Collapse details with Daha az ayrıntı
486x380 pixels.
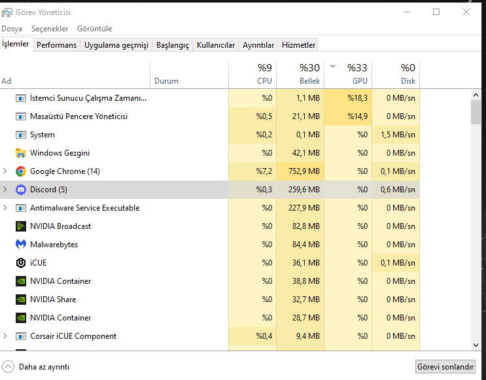(36, 367)
